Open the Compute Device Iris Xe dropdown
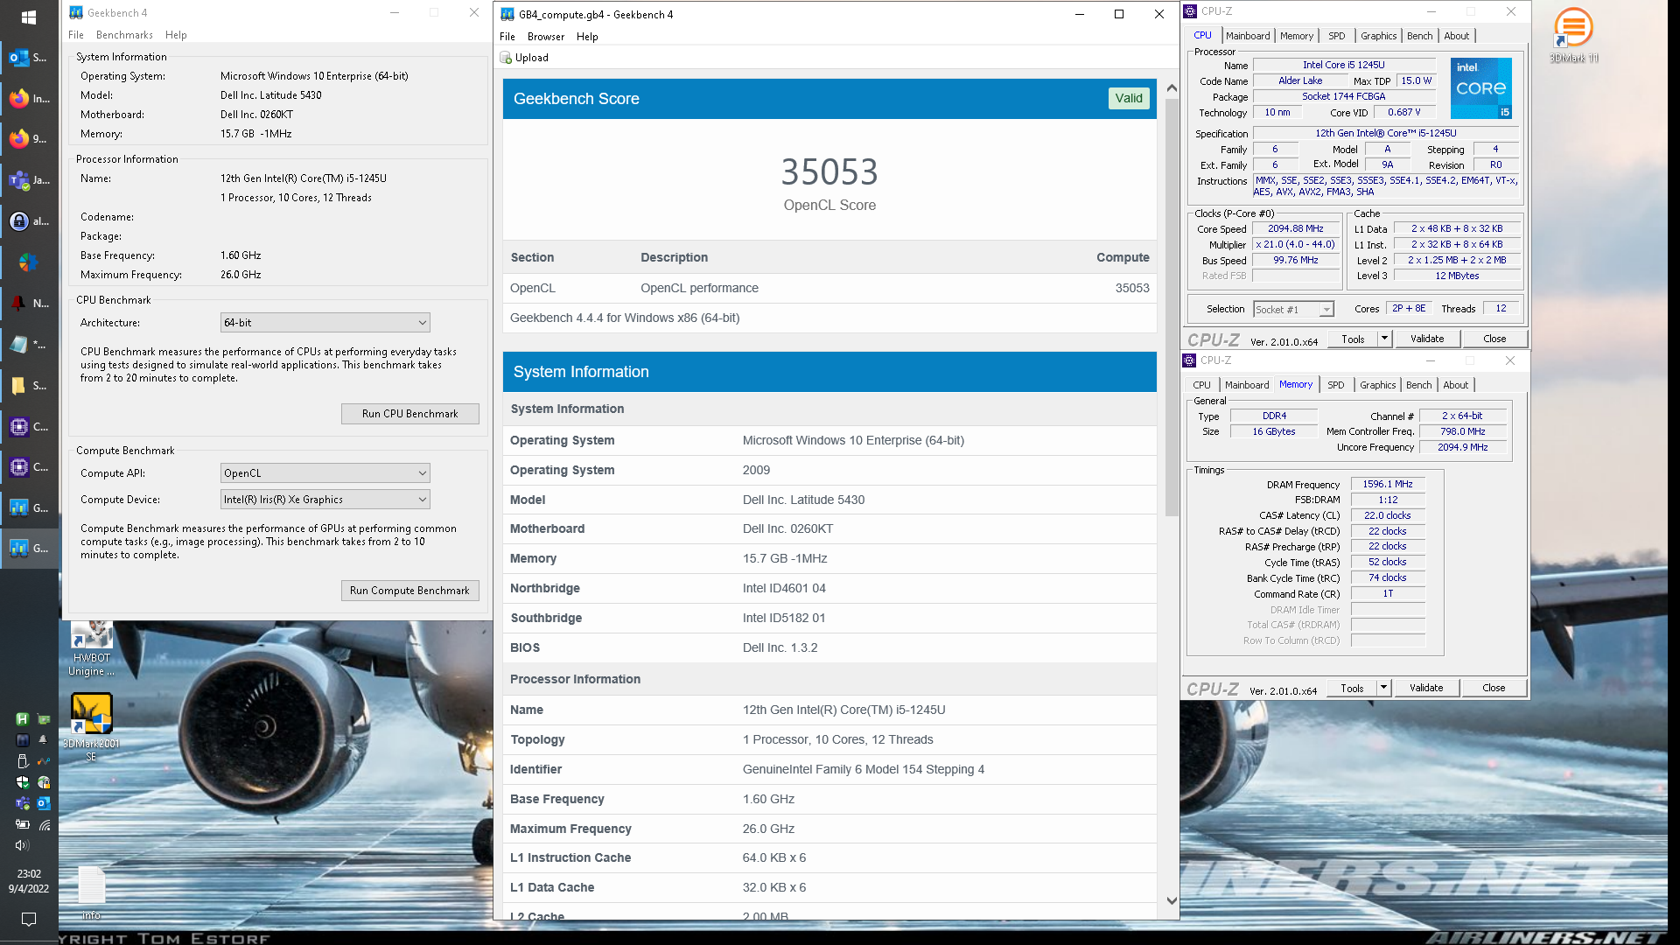The width and height of the screenshot is (1680, 945). point(325,500)
